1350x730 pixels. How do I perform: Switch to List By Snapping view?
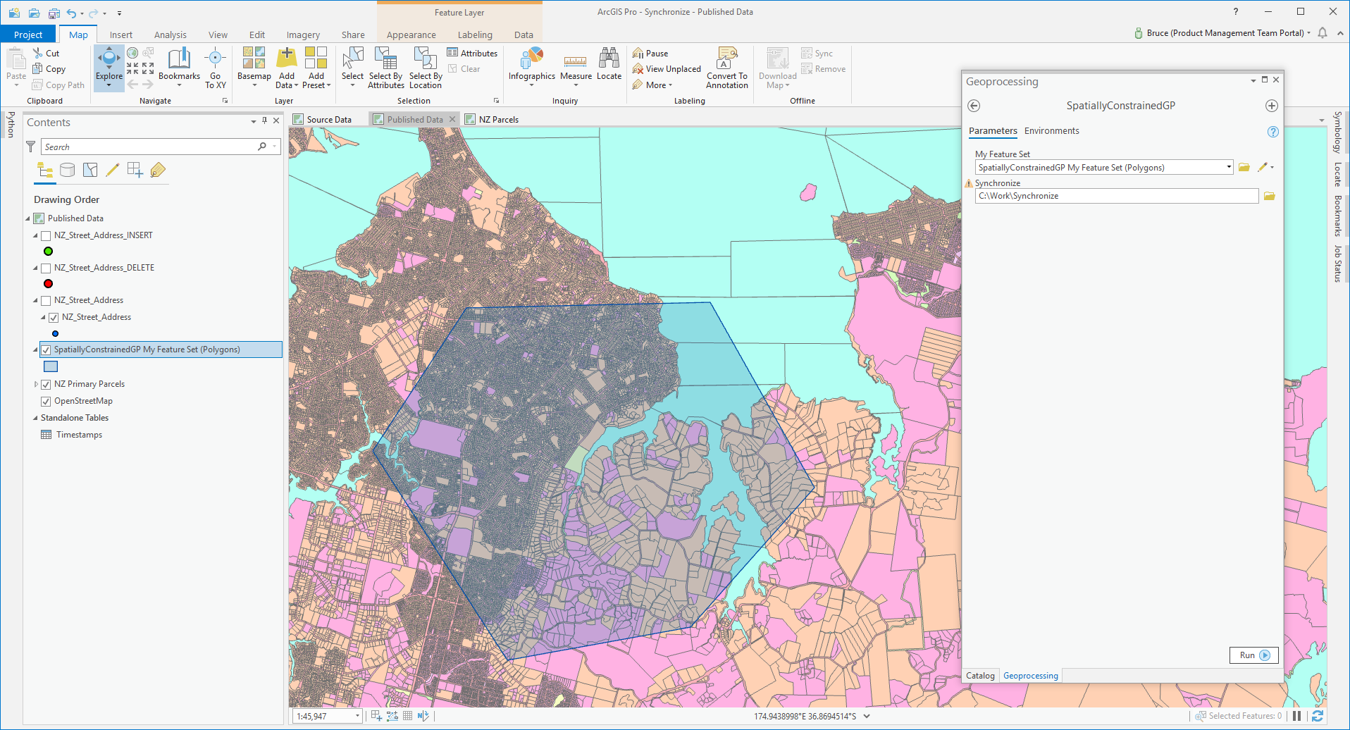click(135, 170)
